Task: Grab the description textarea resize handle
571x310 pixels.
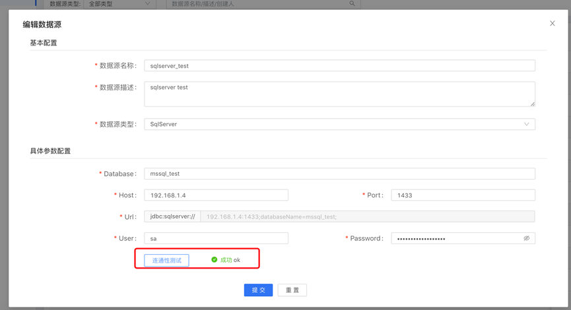Action: click(532, 103)
